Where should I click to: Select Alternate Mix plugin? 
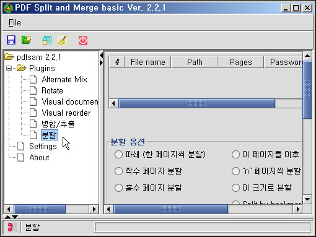coord(64,79)
